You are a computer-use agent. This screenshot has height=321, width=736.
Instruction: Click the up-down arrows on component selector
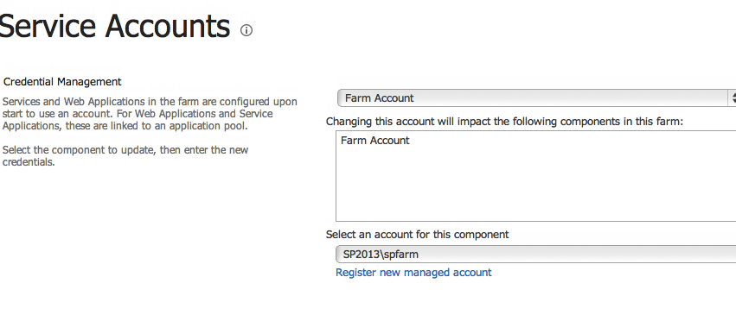733,98
